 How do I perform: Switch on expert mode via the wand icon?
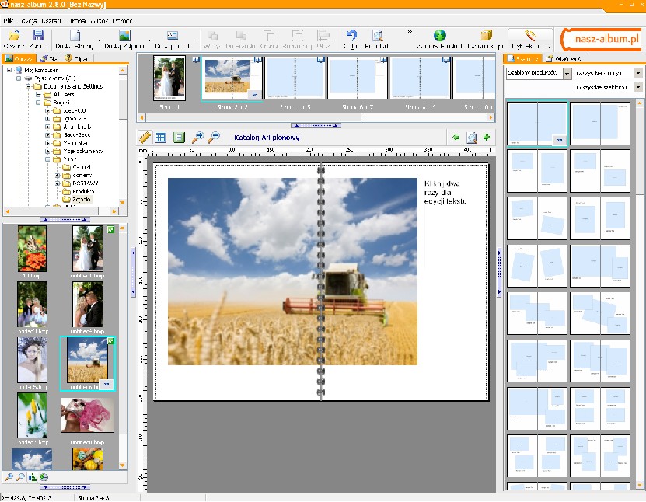(x=530, y=39)
